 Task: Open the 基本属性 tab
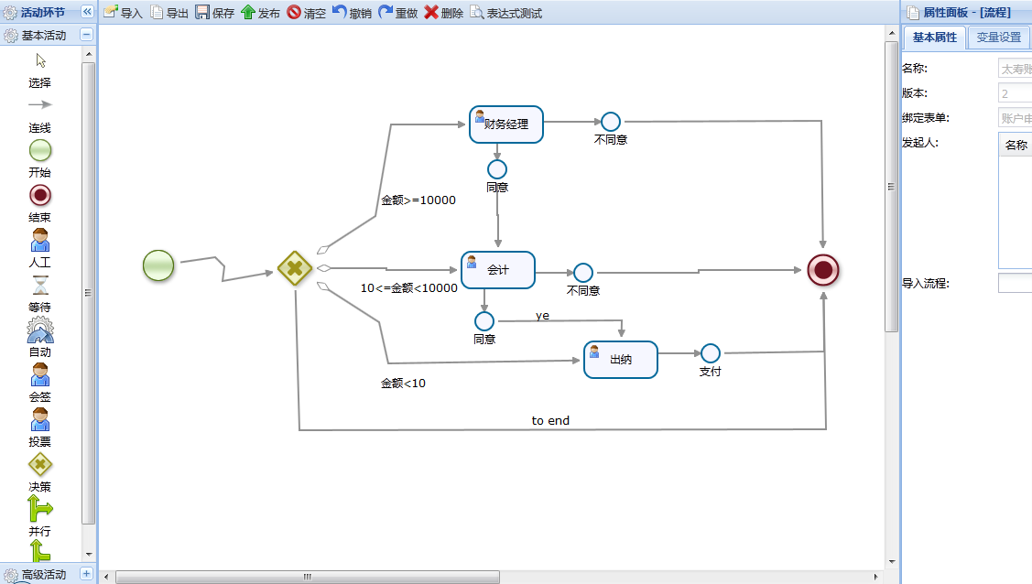pyautogui.click(x=934, y=38)
